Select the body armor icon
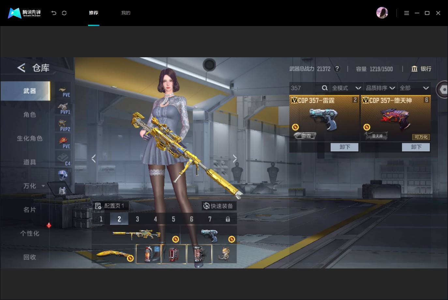The height and width of the screenshot is (300, 448). [63, 190]
